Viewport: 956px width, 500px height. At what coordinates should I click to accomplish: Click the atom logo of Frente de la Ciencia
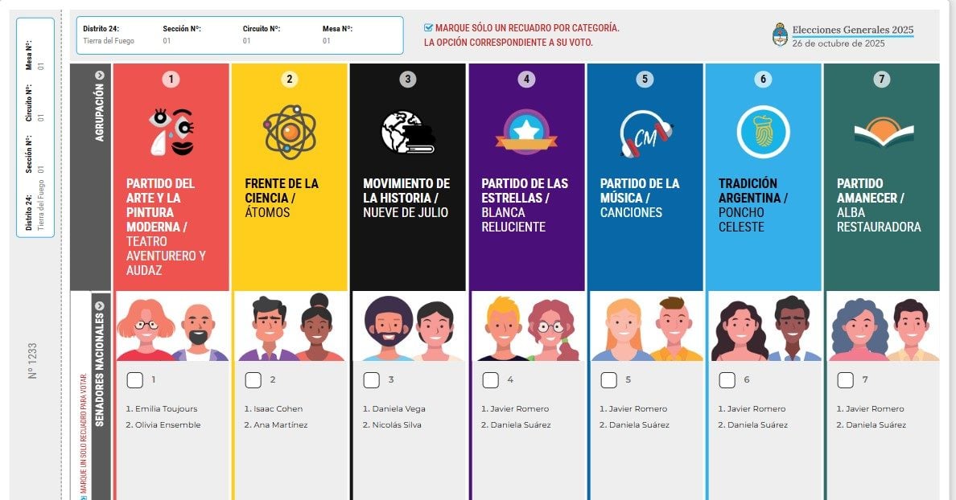[290, 132]
